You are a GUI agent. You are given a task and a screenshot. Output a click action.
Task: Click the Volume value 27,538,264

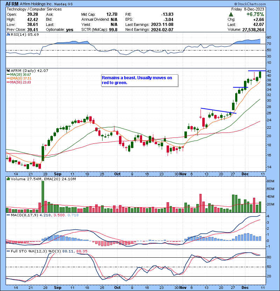(253, 29)
